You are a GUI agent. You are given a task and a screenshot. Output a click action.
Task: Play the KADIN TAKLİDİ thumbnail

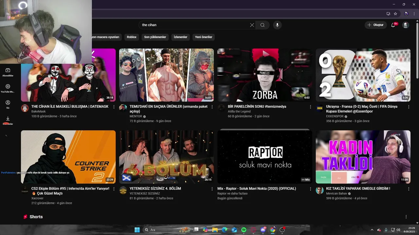pos(363,157)
